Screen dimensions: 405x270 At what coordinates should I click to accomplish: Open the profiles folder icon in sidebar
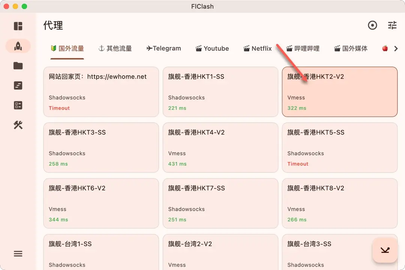pyautogui.click(x=18, y=65)
